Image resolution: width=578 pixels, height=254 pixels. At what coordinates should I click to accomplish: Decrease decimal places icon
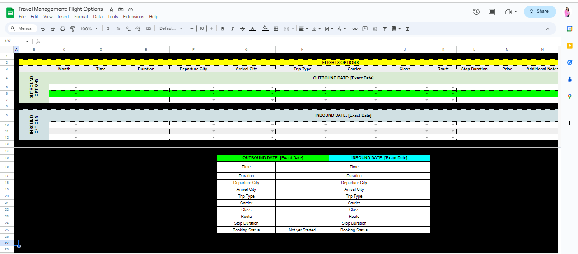[128, 28]
